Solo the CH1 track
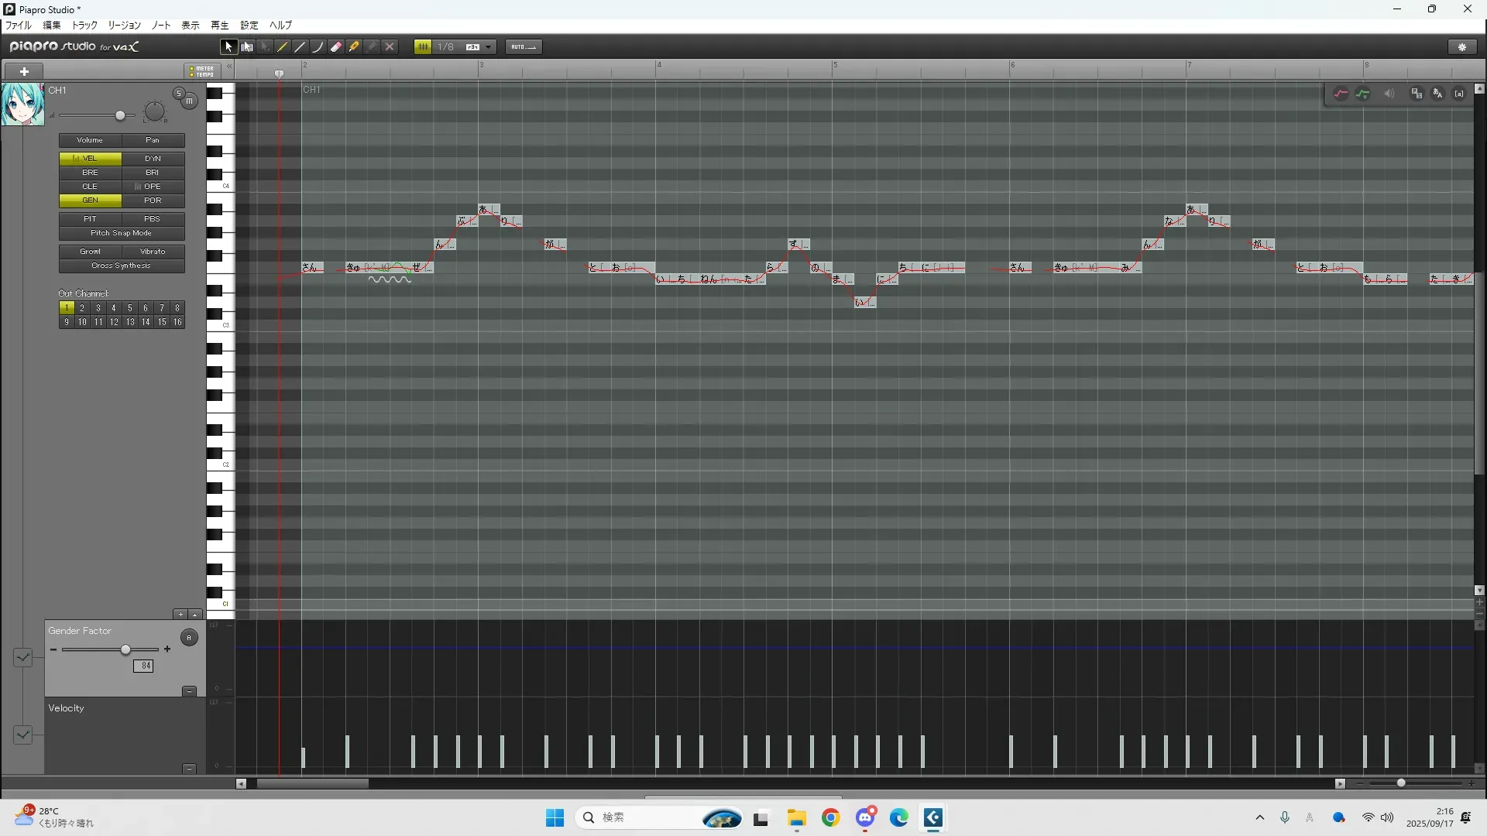This screenshot has width=1487, height=836. (x=178, y=94)
